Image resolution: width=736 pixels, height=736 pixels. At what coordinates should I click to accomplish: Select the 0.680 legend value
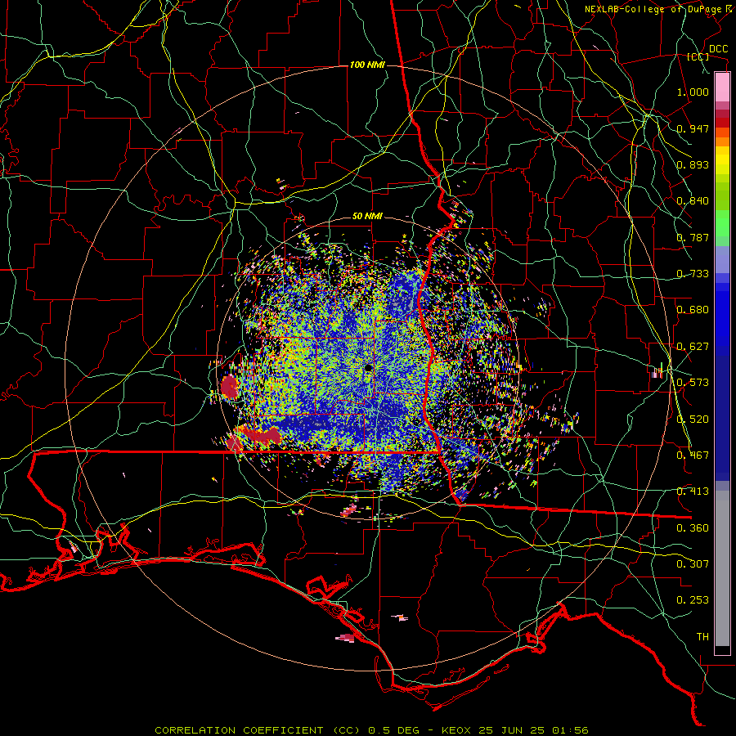click(693, 310)
